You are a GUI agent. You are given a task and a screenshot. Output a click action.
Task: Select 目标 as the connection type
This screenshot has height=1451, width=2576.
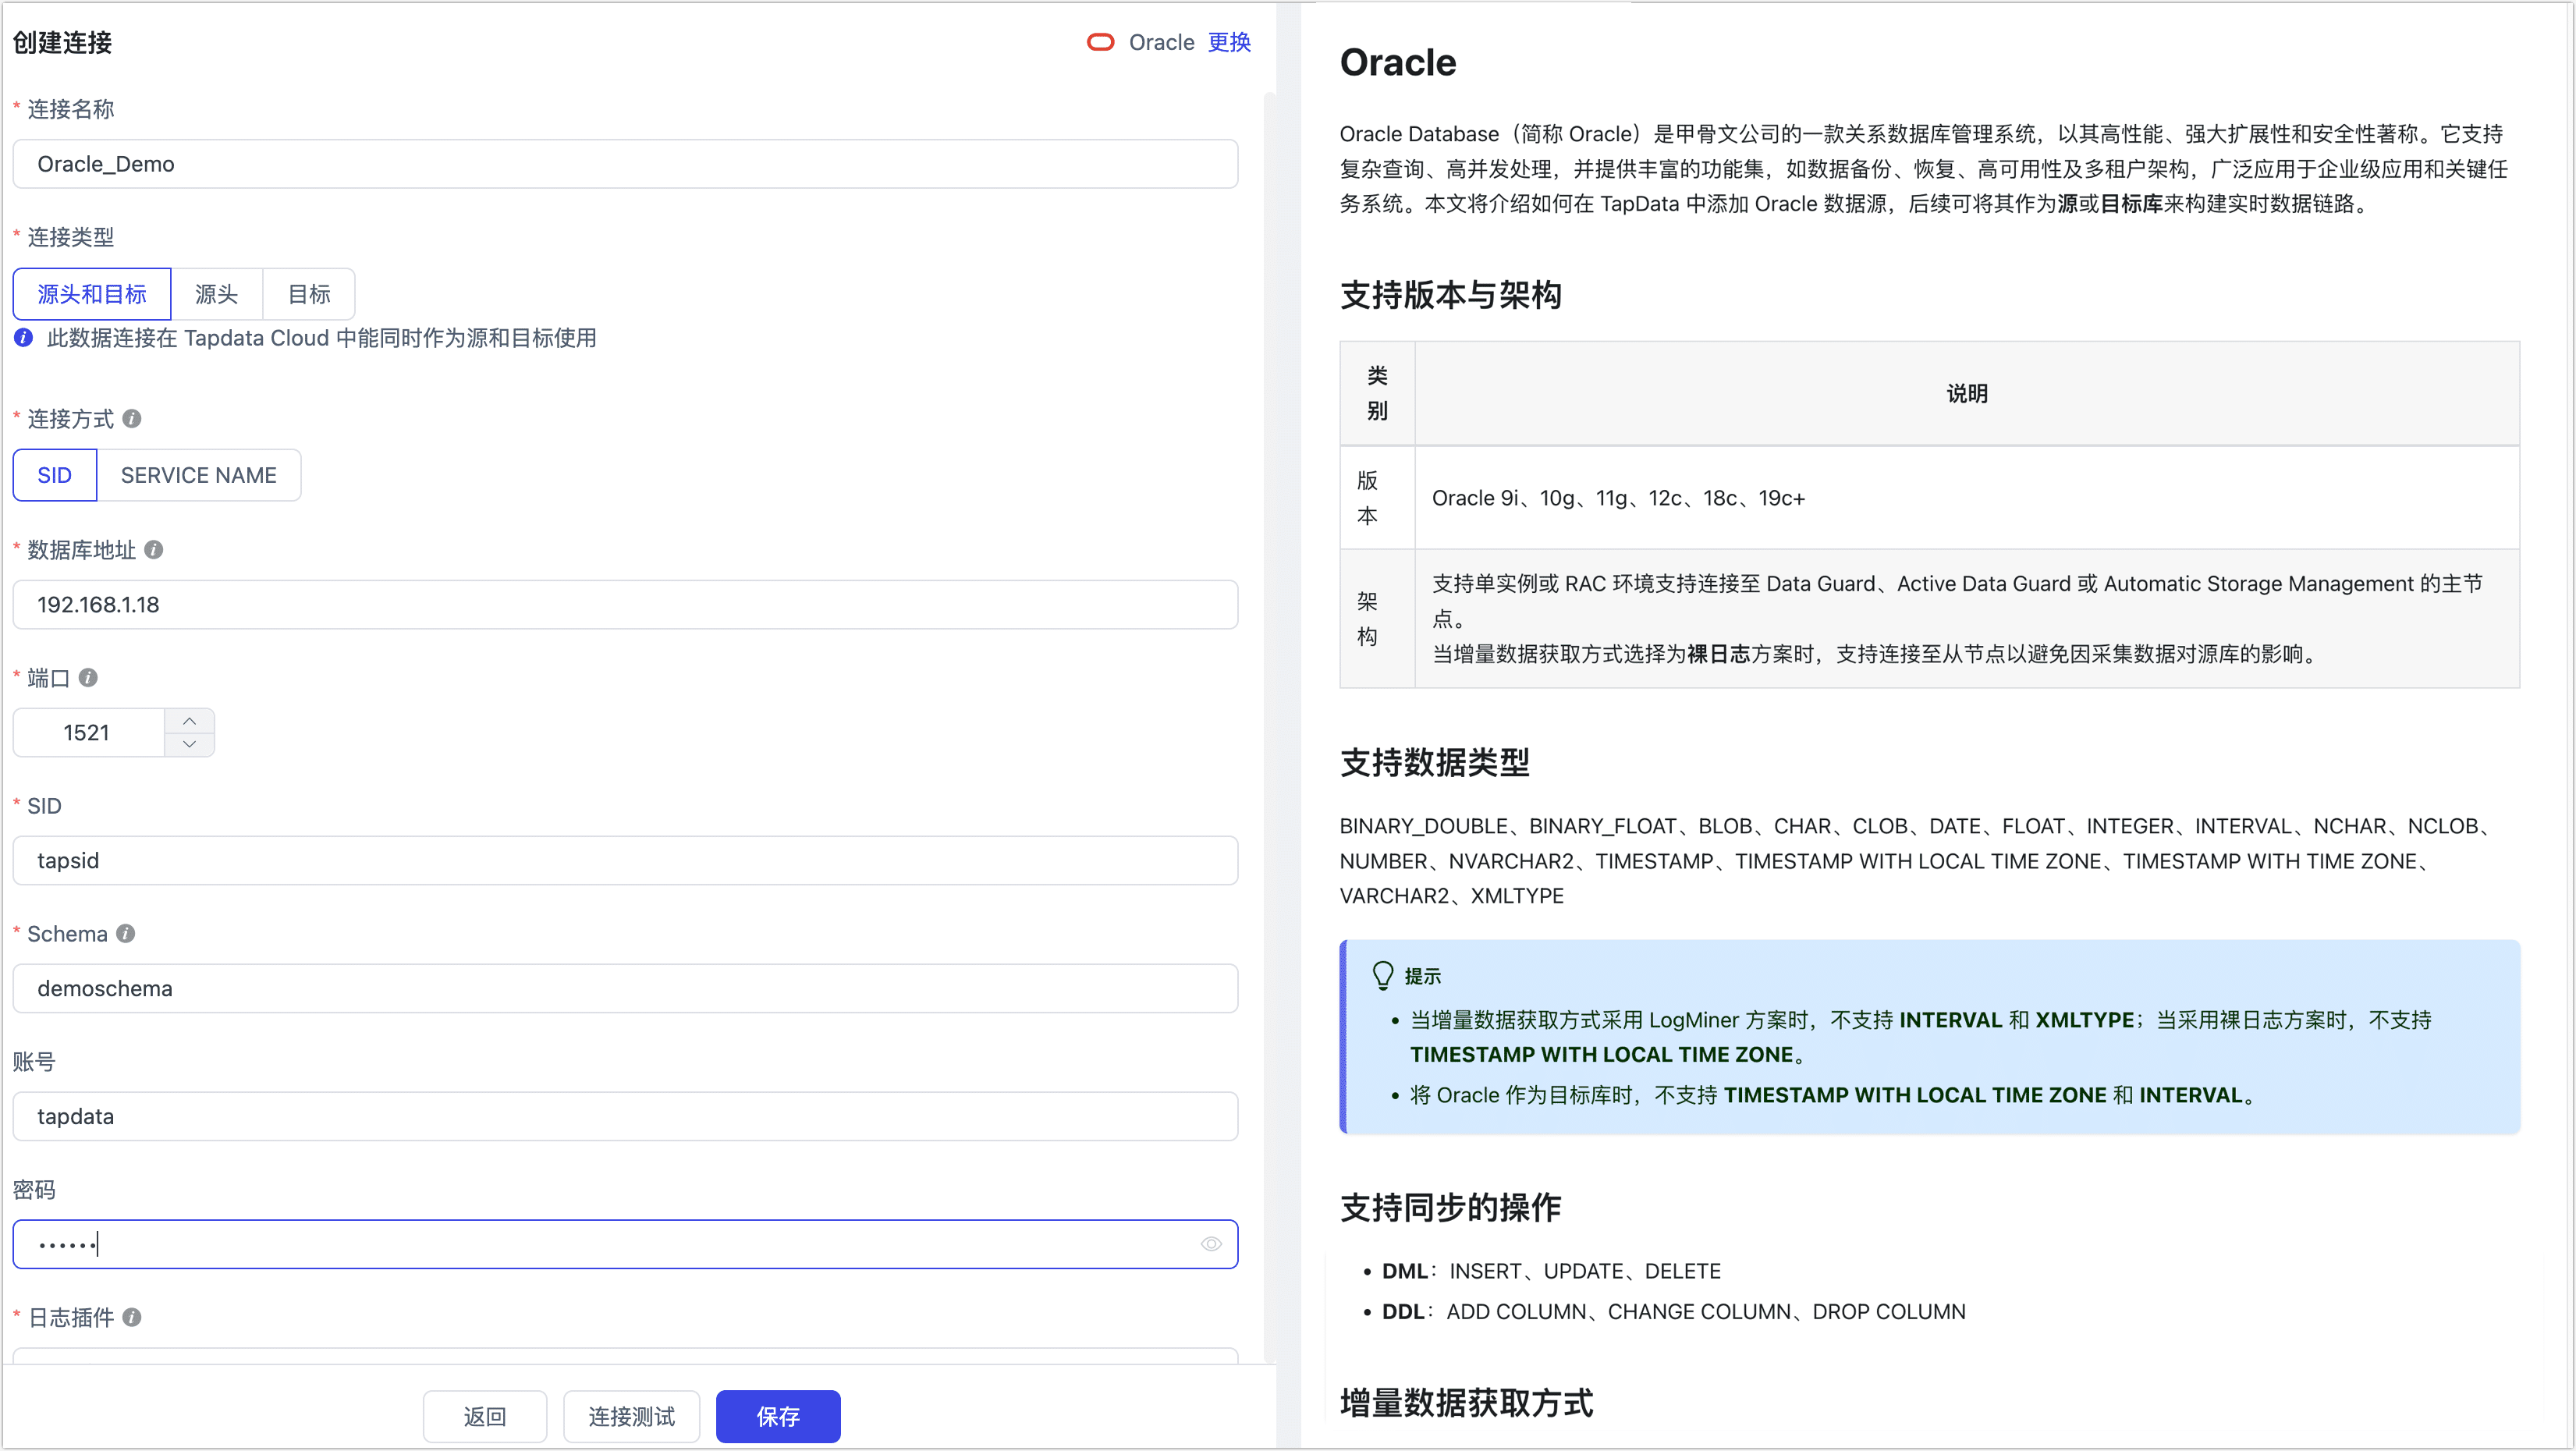308,293
